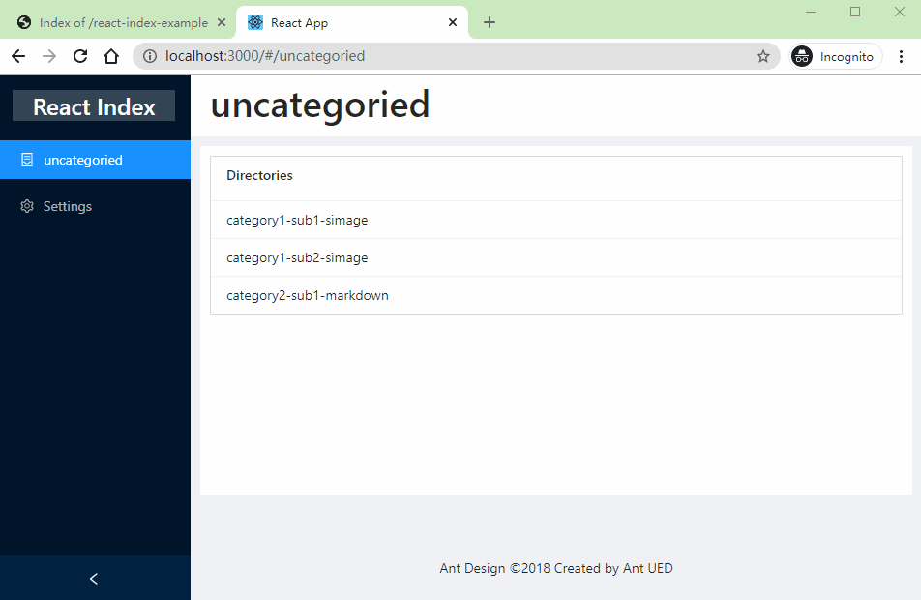Open the category1-sub1-simage directory
The width and height of the screenshot is (921, 600).
coord(297,220)
